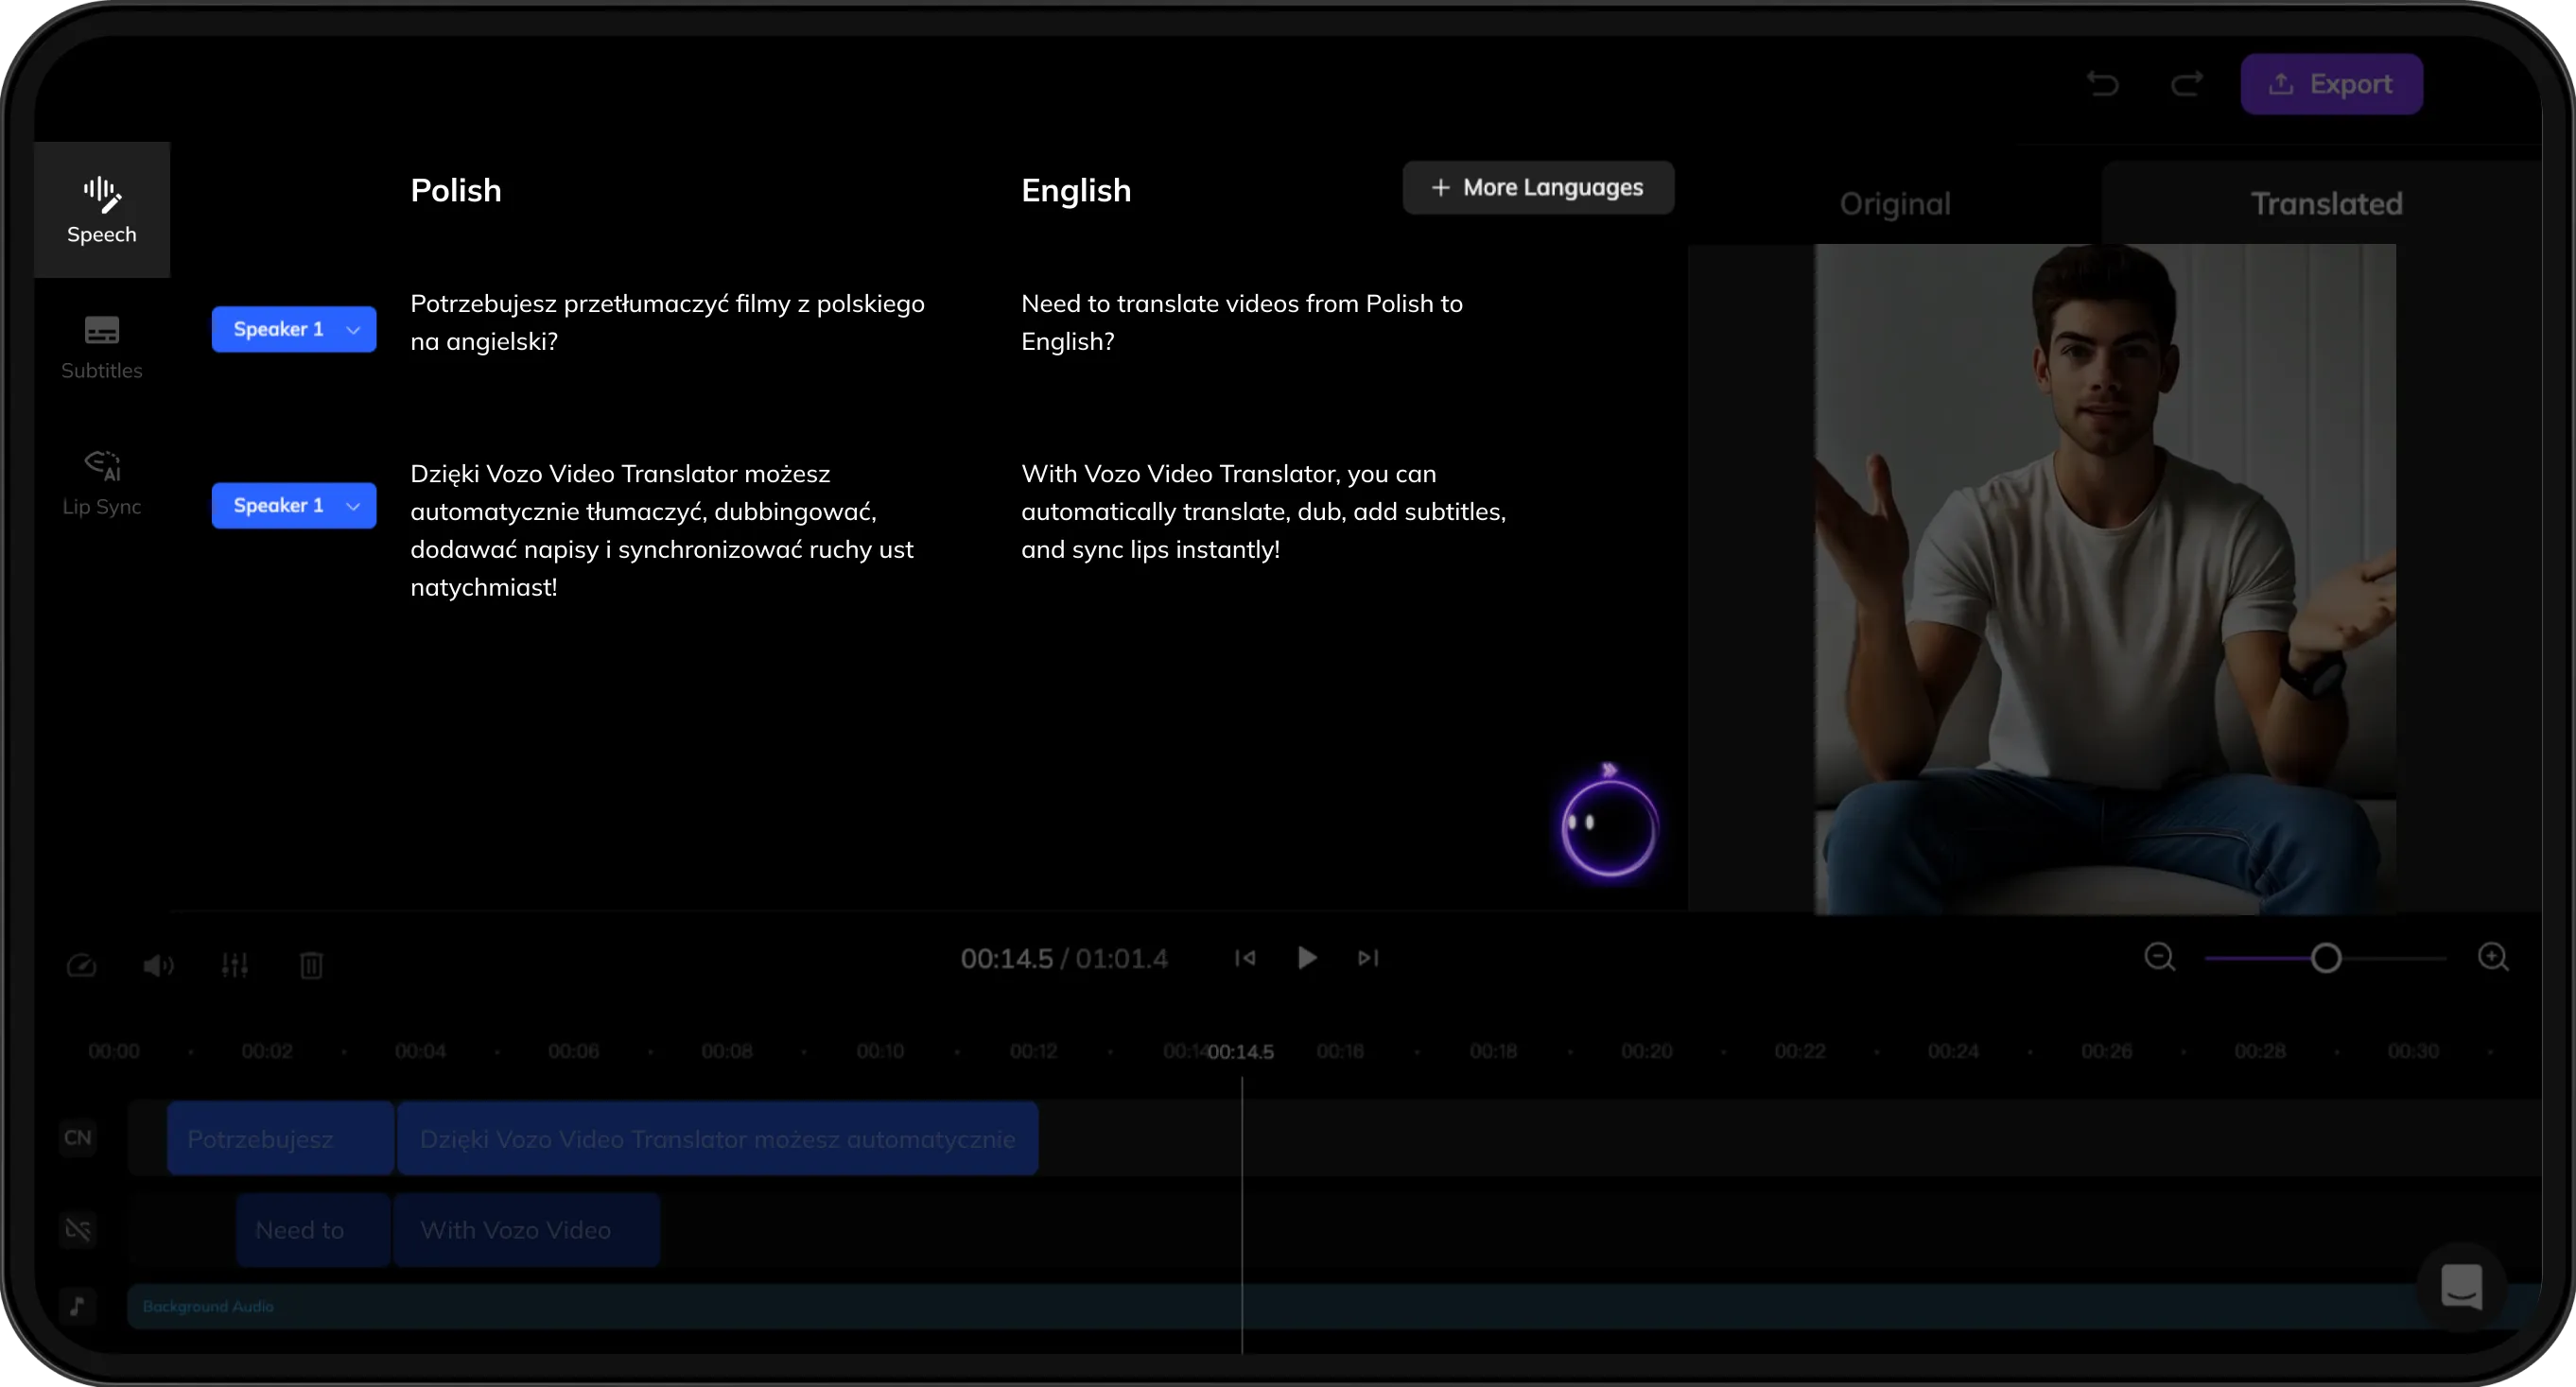This screenshot has height=1387, width=2576.
Task: Click the 00:14.5 playhead marker
Action: [1241, 1052]
